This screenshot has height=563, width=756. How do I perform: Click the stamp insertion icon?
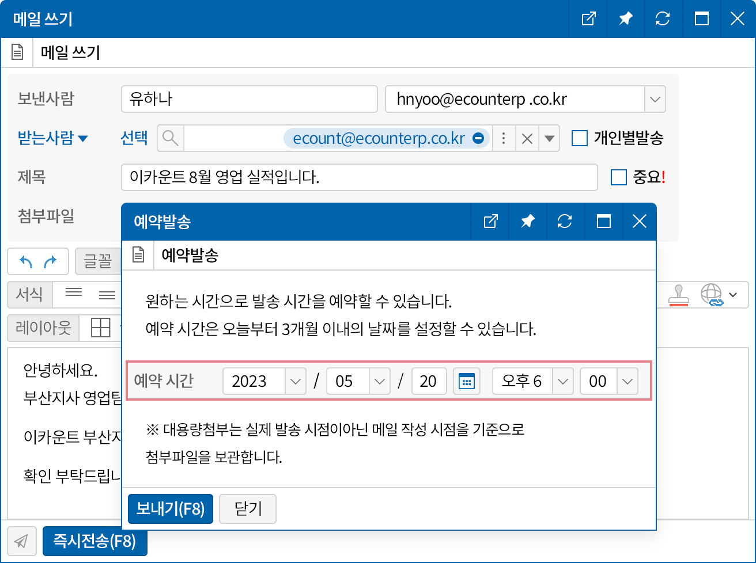[x=679, y=294]
